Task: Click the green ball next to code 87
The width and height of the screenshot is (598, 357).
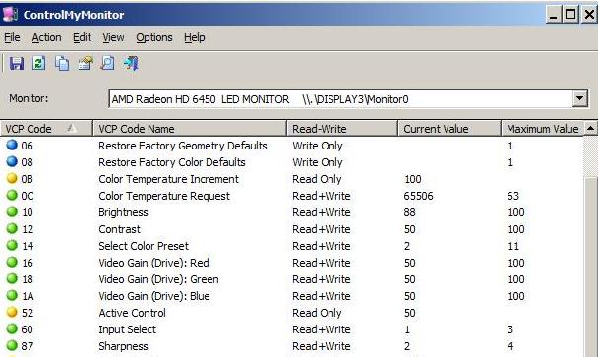Action: [x=12, y=345]
